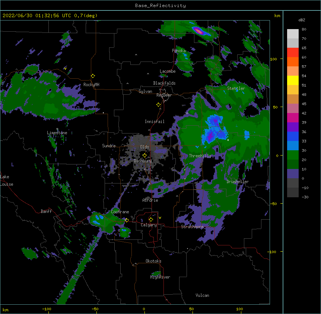Viewport: 321px width, 314px height.
Task: Click the yellow diamond marker above Calgary label
Action: pyautogui.click(x=151, y=220)
